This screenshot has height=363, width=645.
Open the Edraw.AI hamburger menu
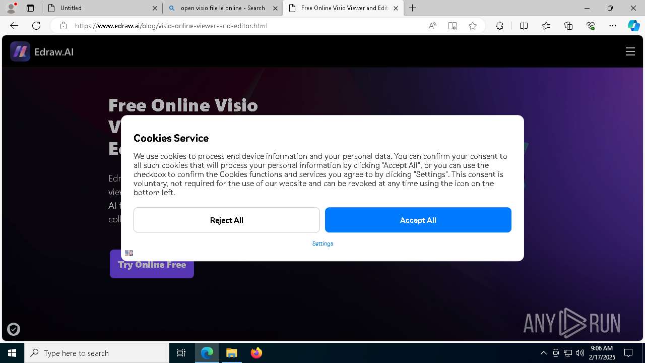(x=630, y=51)
